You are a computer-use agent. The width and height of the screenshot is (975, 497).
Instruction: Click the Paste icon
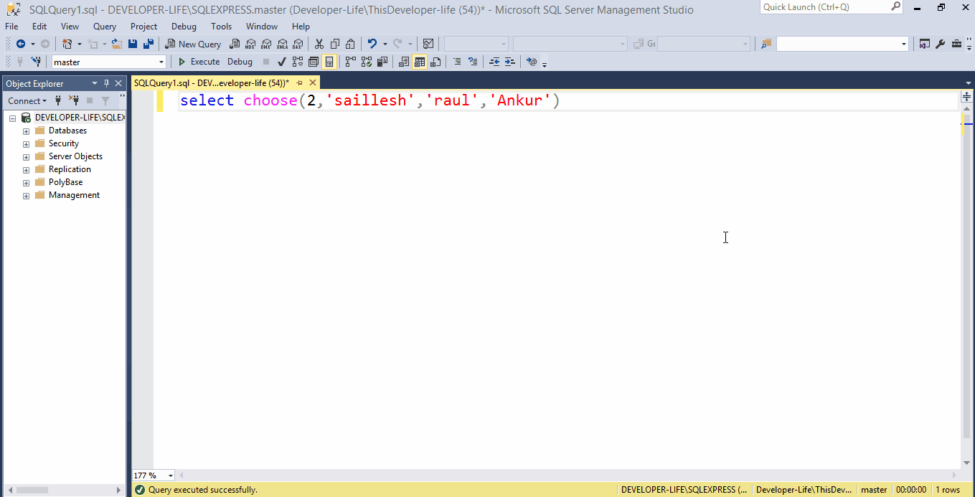pyautogui.click(x=350, y=44)
